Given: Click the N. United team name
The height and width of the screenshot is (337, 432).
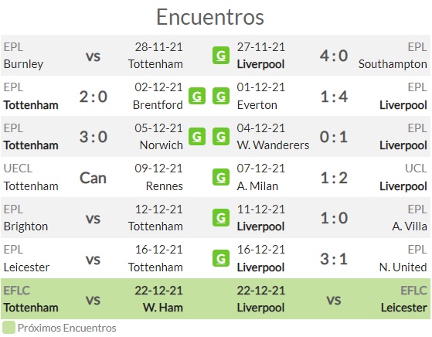Looking at the screenshot, I should click(x=403, y=267).
